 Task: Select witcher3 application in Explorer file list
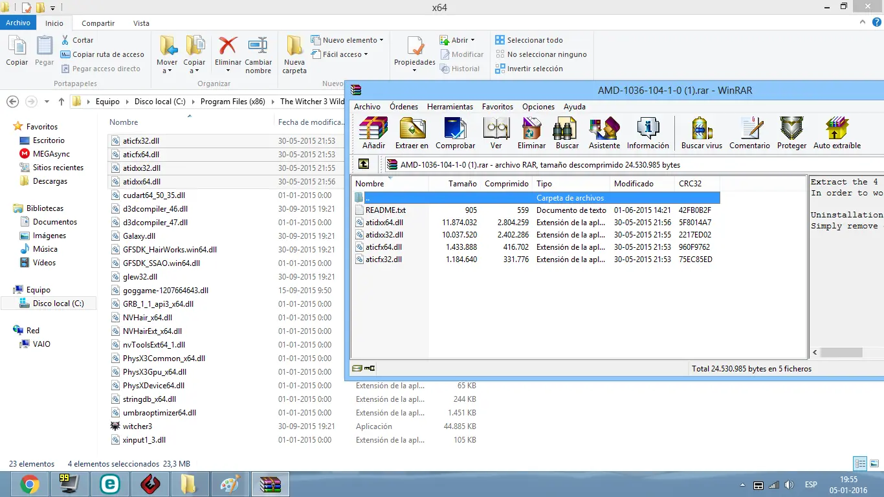(137, 426)
